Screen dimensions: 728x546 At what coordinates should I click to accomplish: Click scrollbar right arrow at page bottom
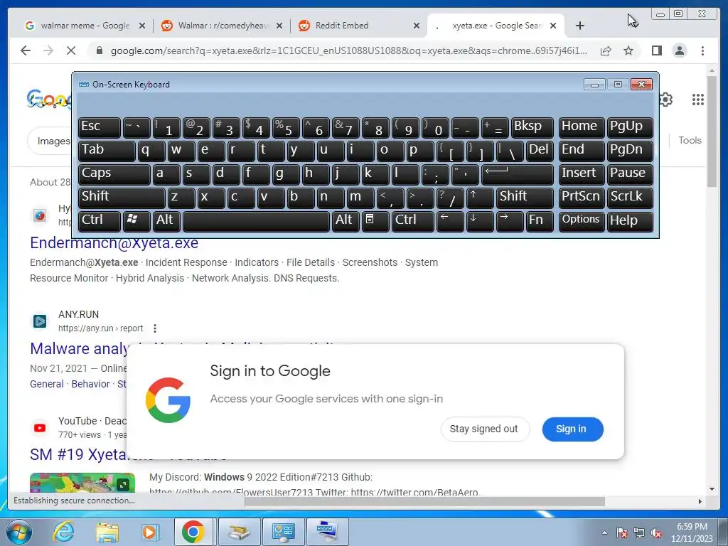pos(700,501)
